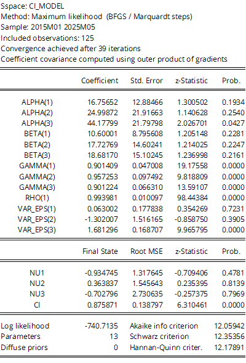The width and height of the screenshot is (246, 363).
Task: Select the ALPHA(1) row label
Action: [x=37, y=102]
